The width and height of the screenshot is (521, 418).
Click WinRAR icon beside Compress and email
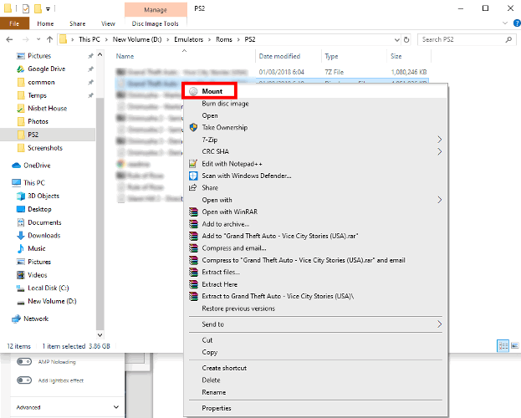click(x=193, y=248)
